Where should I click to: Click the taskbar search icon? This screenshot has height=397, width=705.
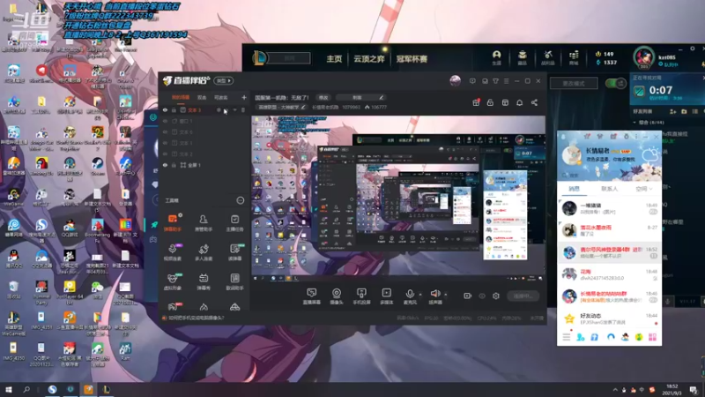pos(26,389)
